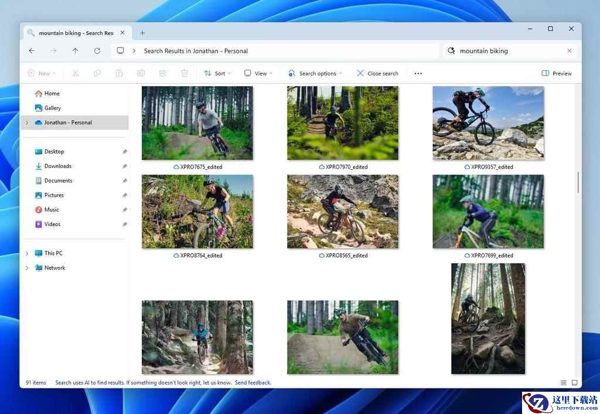The height and width of the screenshot is (414, 600).
Task: Click the vertical scrollbar thumb
Action: coord(578,182)
